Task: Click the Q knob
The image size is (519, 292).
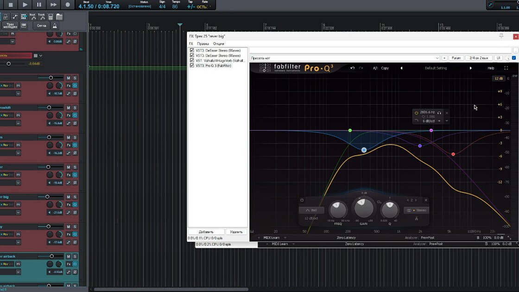Action: click(390, 209)
